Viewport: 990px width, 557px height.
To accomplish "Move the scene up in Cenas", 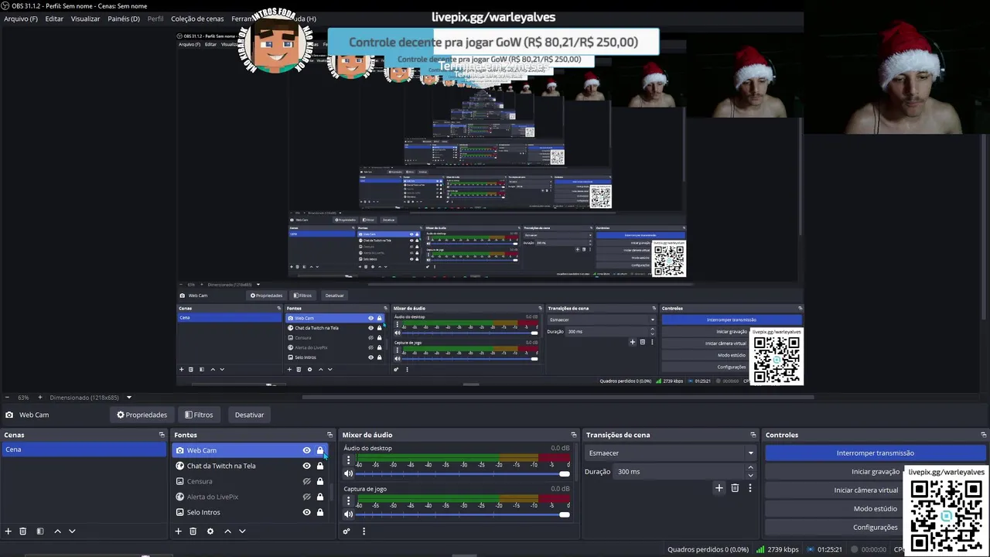I will [57, 531].
